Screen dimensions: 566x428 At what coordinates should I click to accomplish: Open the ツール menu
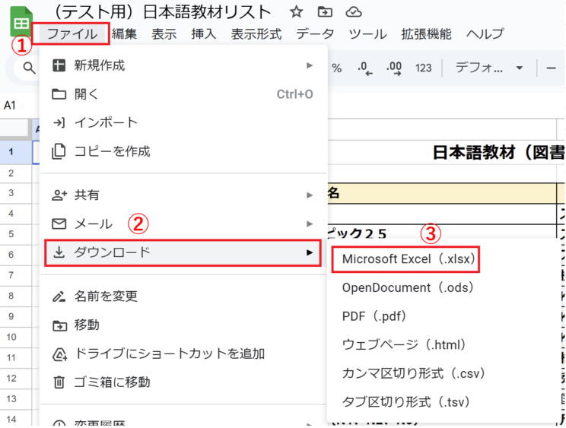[367, 34]
